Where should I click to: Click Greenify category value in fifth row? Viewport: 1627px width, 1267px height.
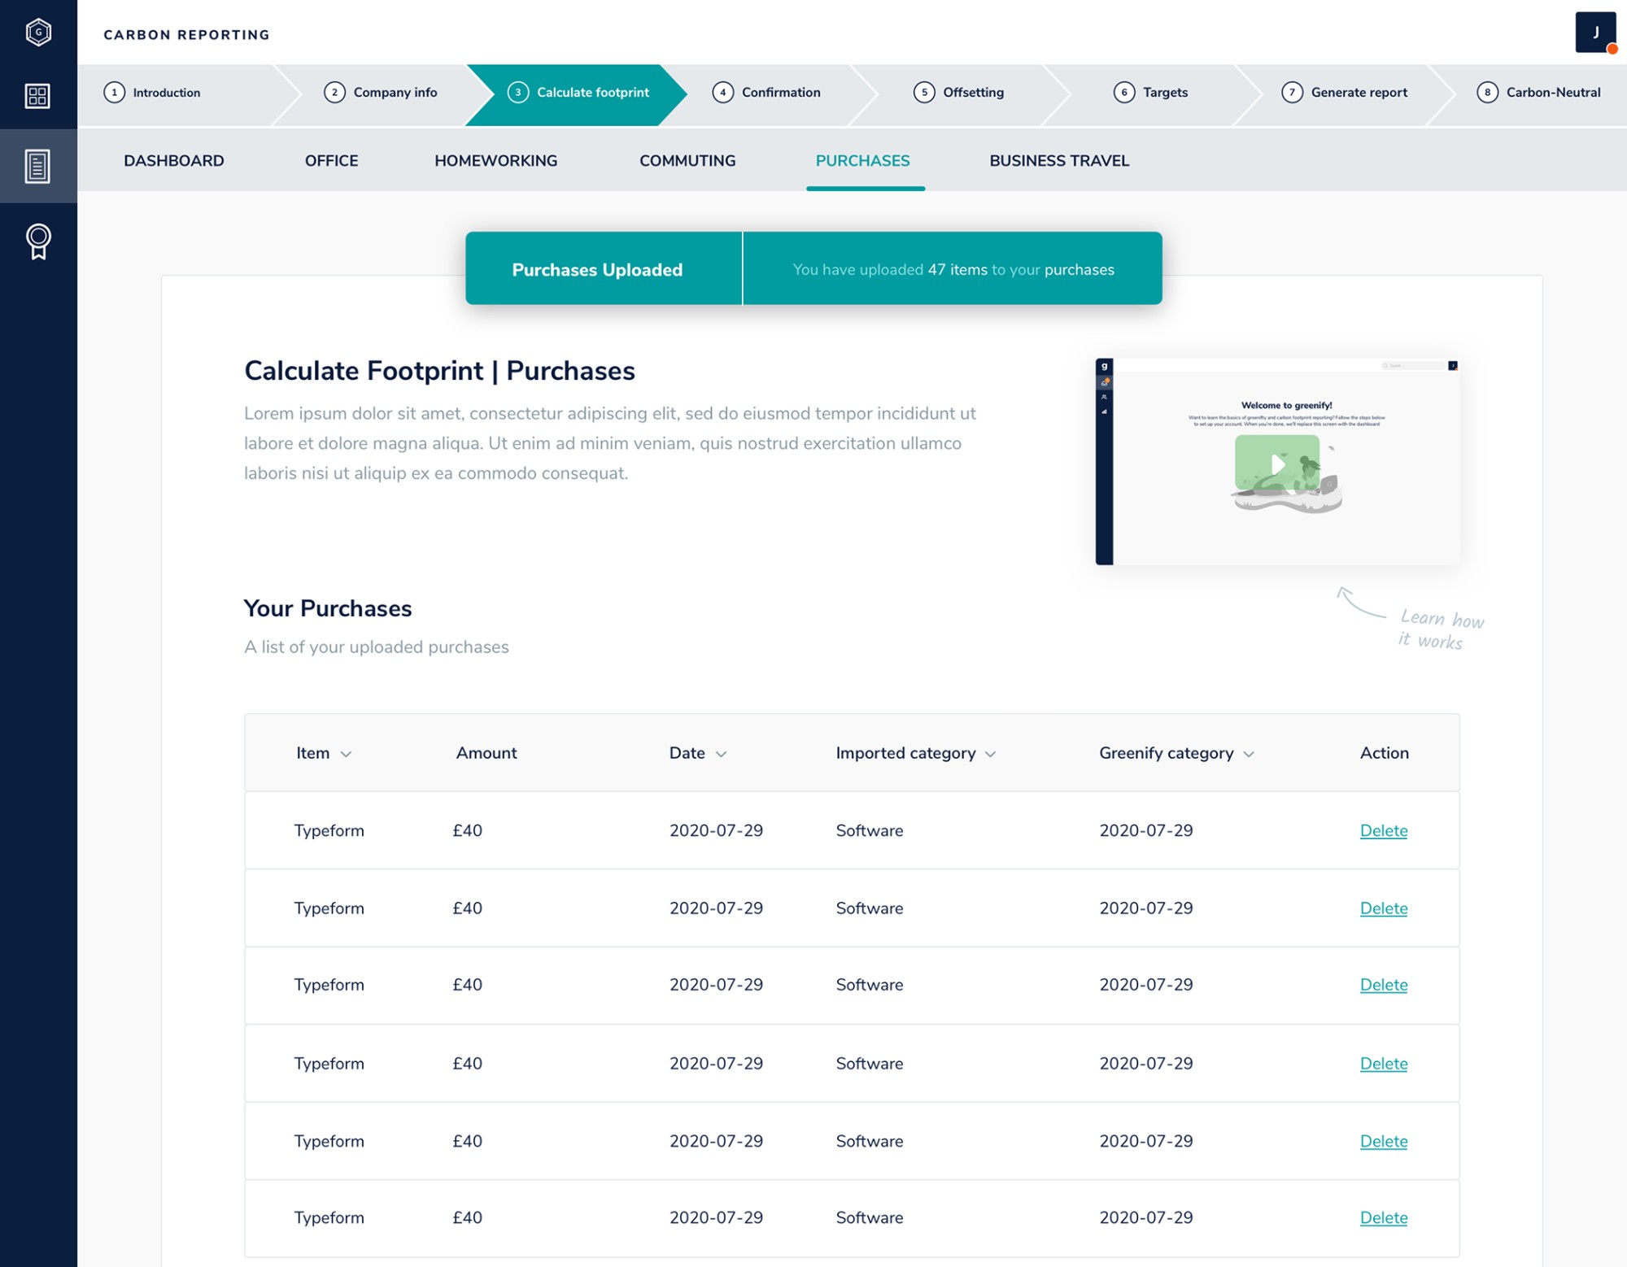1146,1141
